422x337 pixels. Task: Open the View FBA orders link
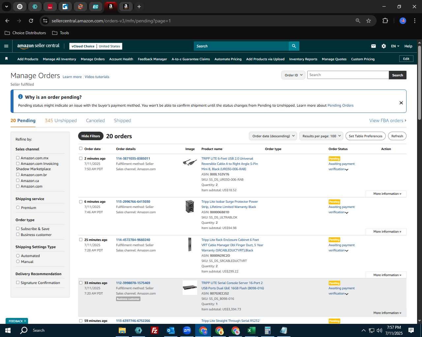click(388, 120)
